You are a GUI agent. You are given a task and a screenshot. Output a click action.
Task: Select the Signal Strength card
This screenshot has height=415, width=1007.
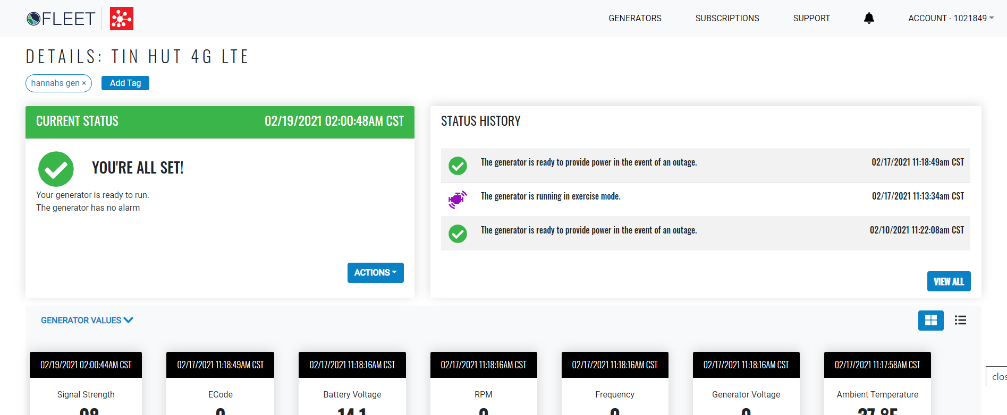86,394
